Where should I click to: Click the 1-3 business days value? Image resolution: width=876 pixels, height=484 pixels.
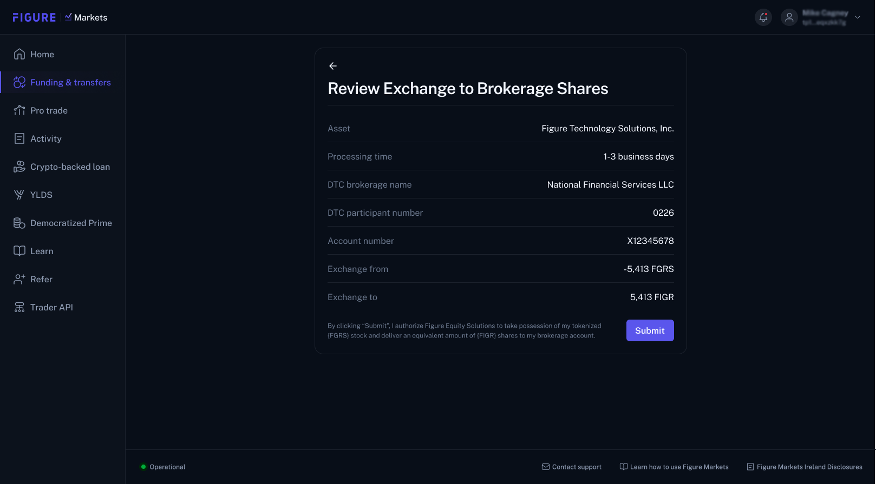click(x=639, y=156)
